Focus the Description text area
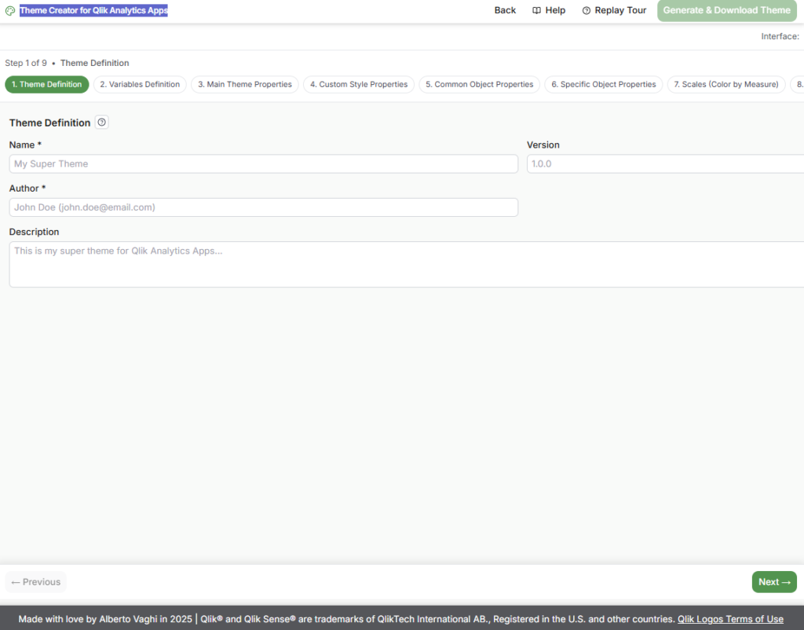This screenshot has width=804, height=630. 406,264
